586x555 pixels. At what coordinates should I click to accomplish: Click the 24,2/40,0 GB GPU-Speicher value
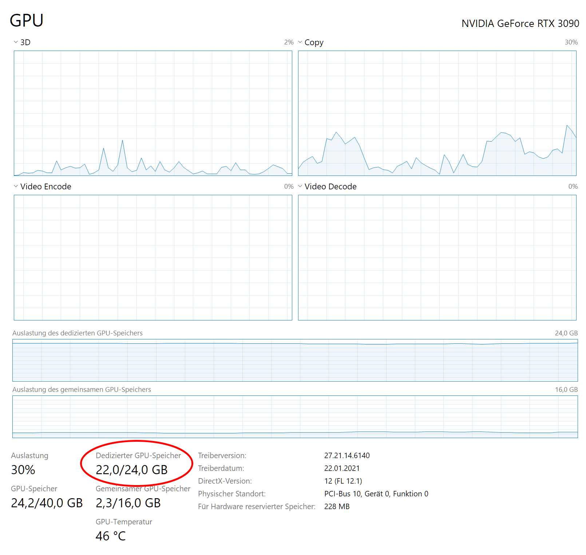47,503
